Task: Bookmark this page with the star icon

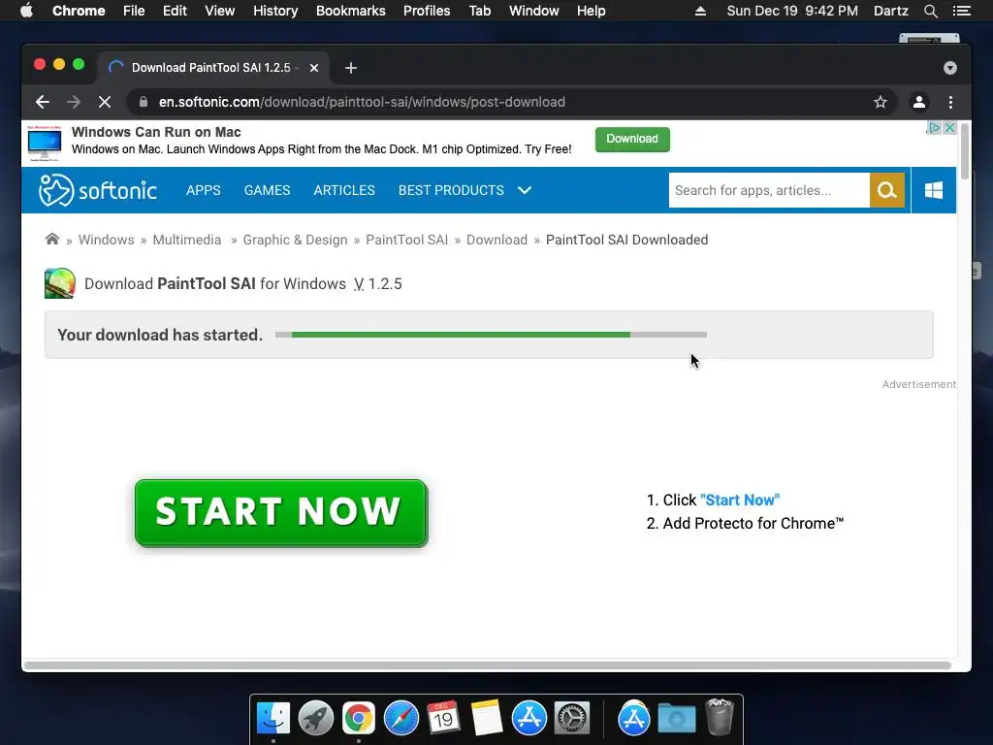Action: pyautogui.click(x=880, y=102)
